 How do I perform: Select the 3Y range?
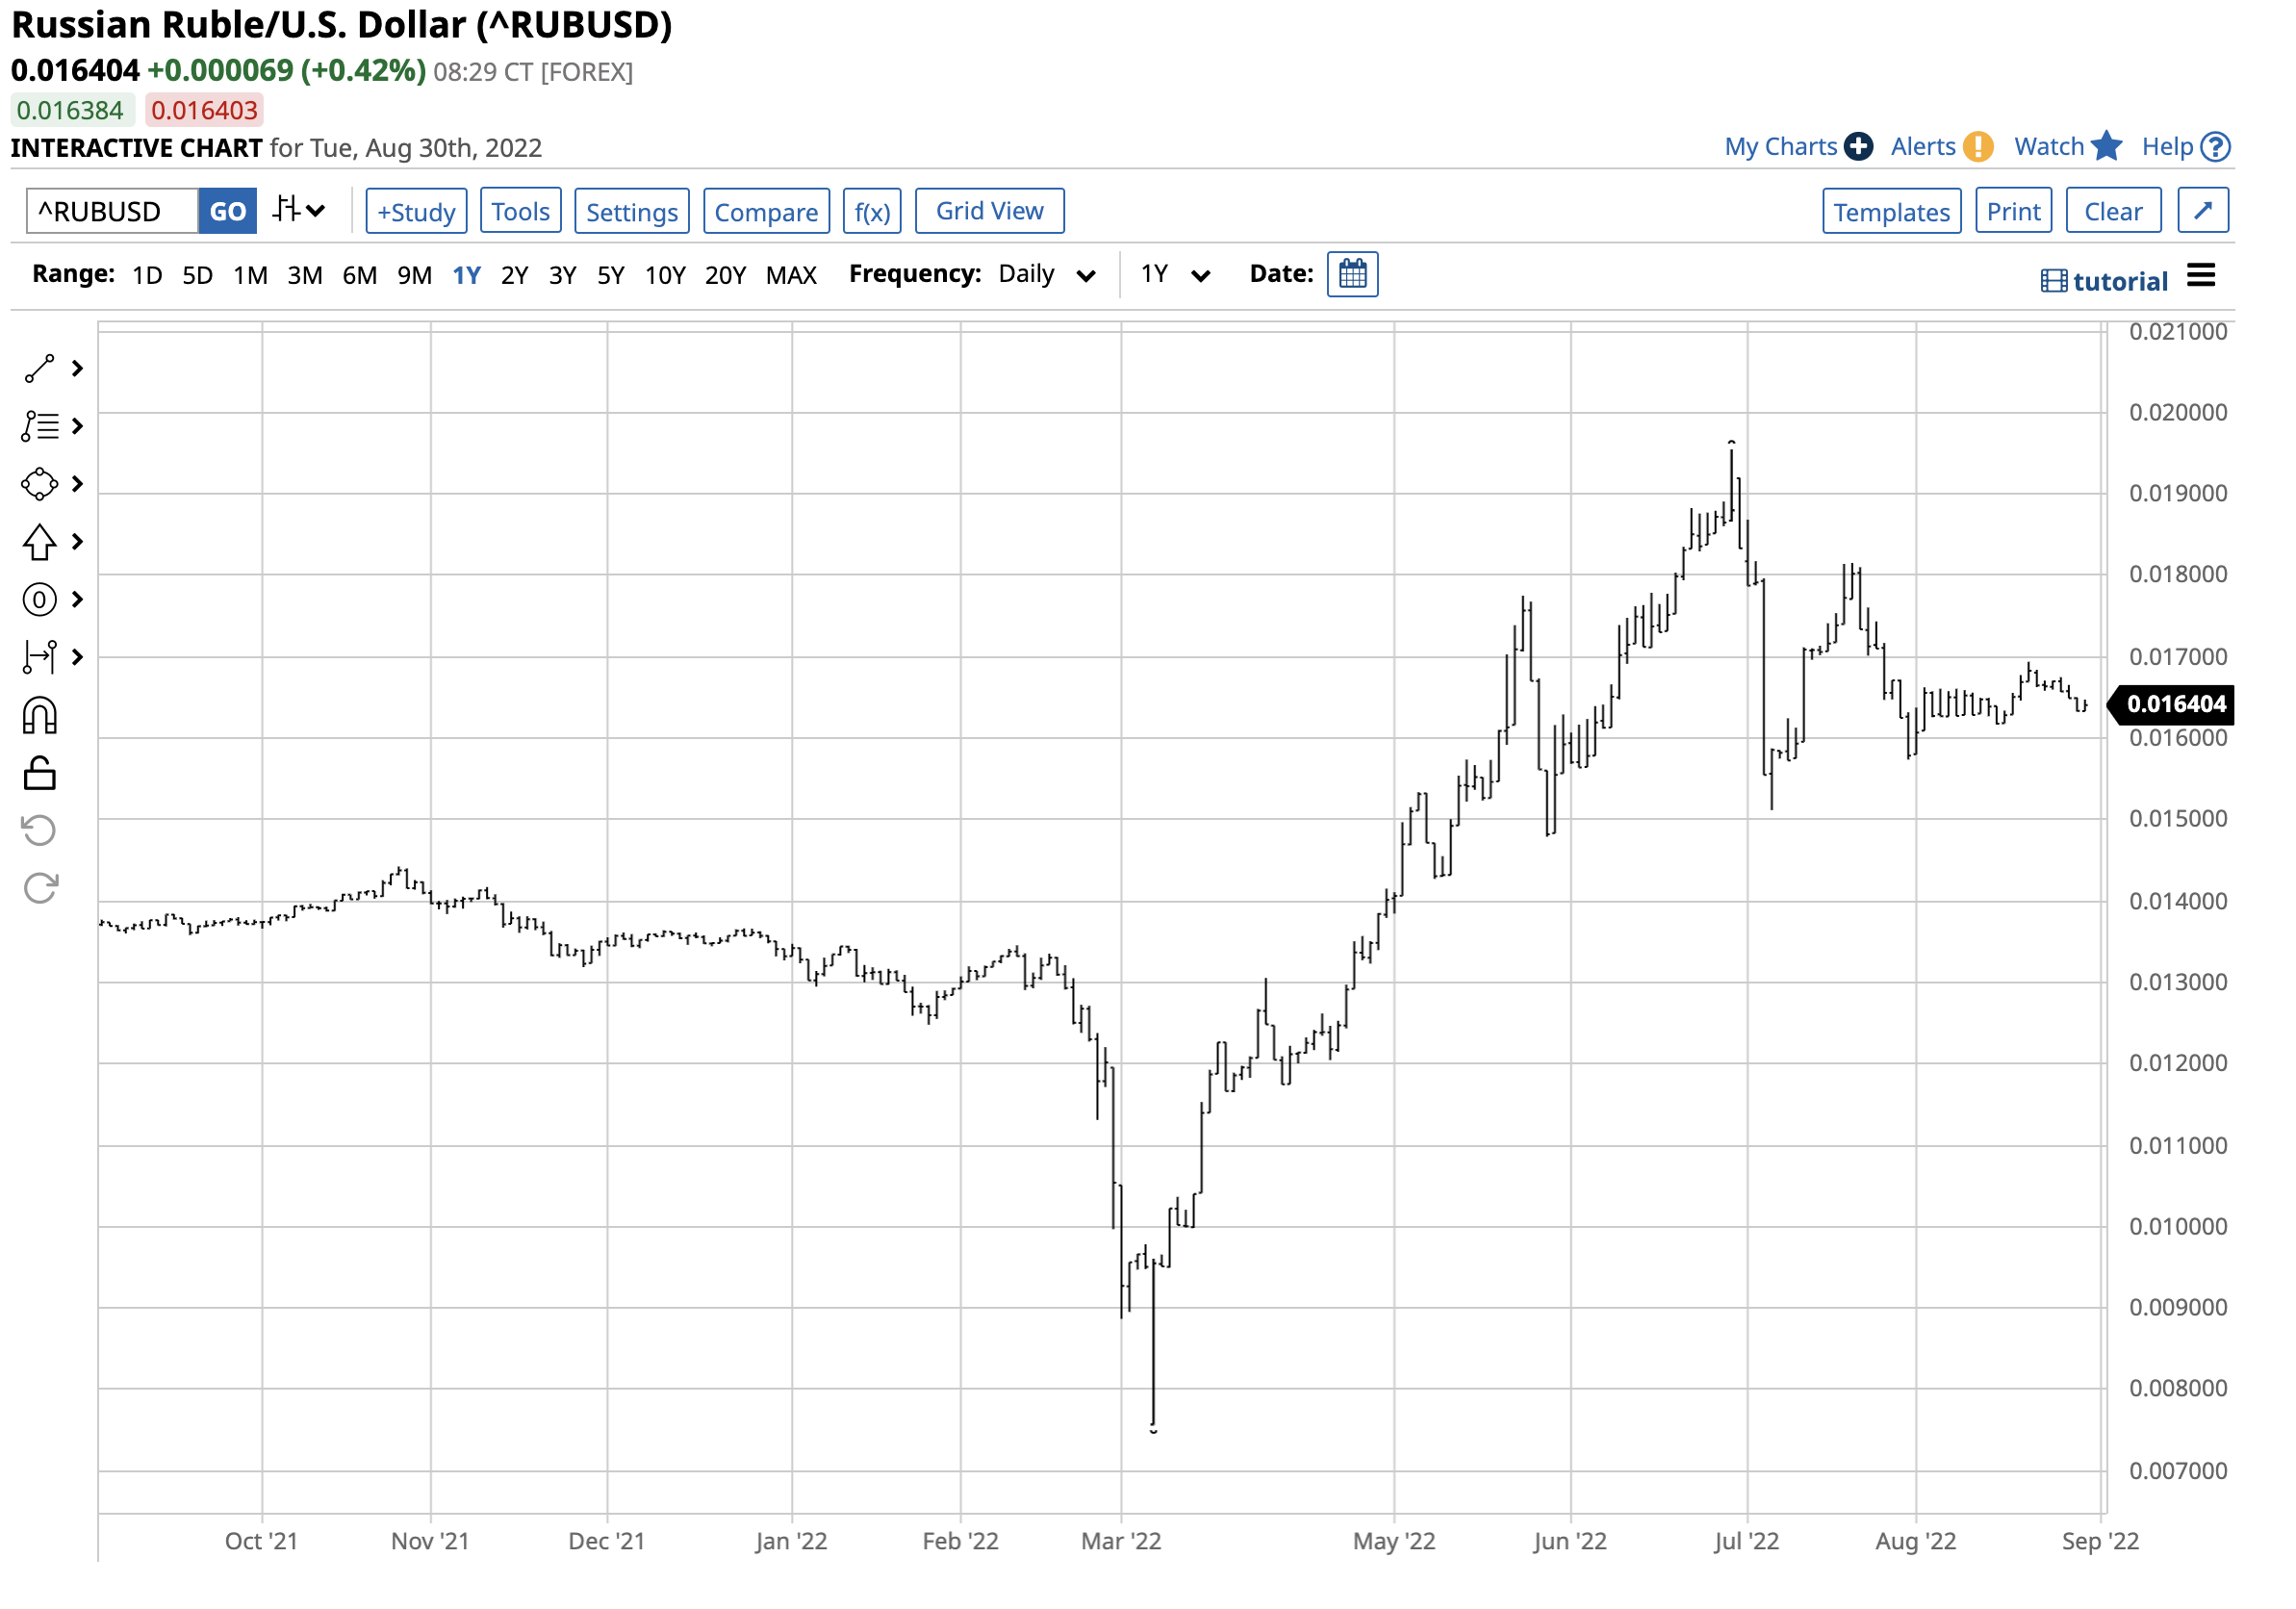click(563, 275)
